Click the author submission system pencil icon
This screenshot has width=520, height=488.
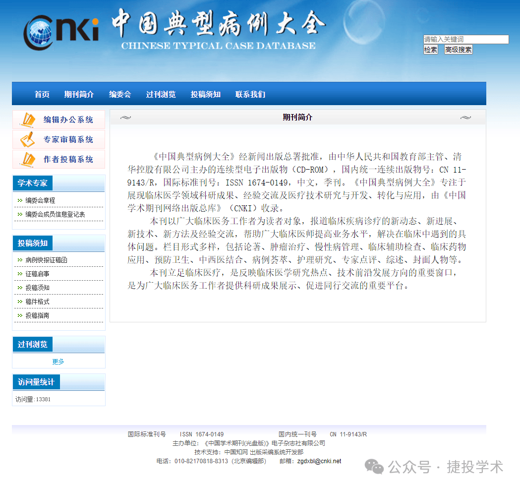click(28, 160)
